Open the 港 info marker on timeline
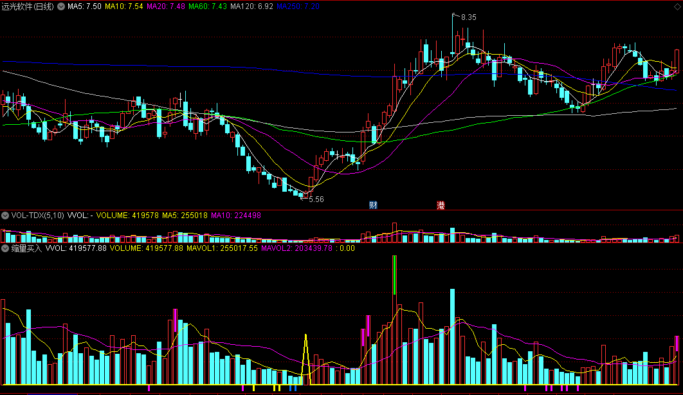683x395 pixels. tap(441, 205)
